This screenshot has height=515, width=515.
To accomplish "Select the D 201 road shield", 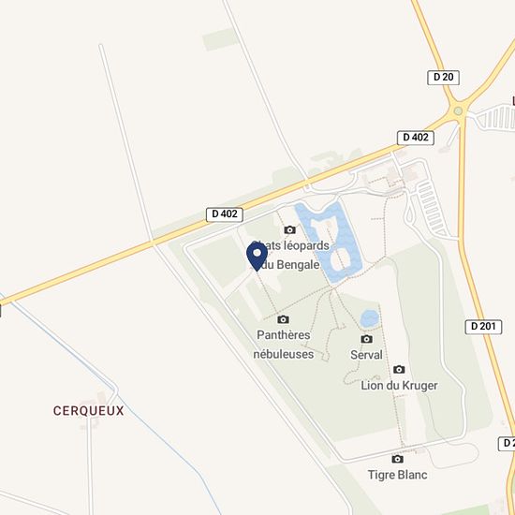I will (483, 327).
